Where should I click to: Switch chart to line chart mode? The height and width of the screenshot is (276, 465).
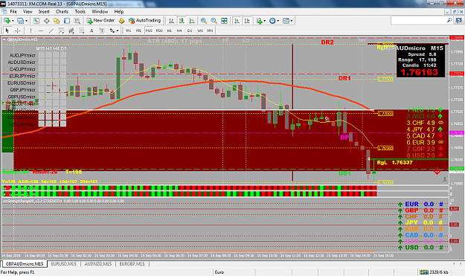(x=192, y=21)
